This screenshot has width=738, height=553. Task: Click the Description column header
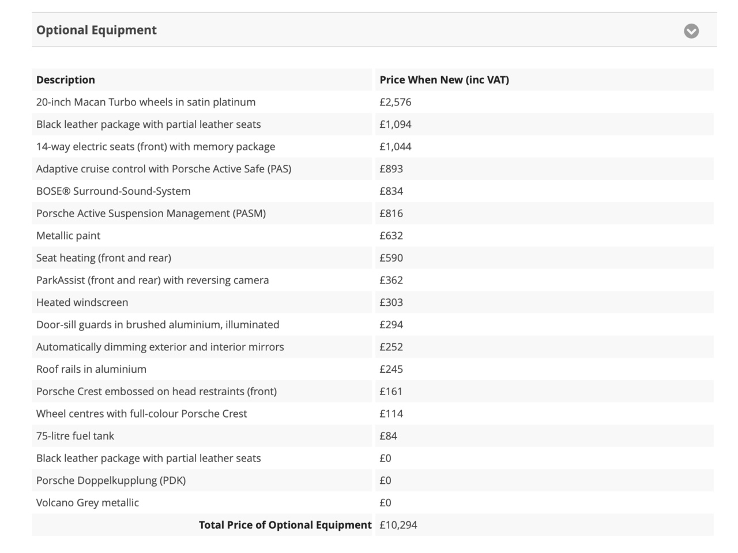pyautogui.click(x=66, y=80)
